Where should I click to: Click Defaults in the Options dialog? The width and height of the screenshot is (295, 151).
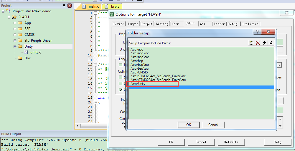(231, 142)
